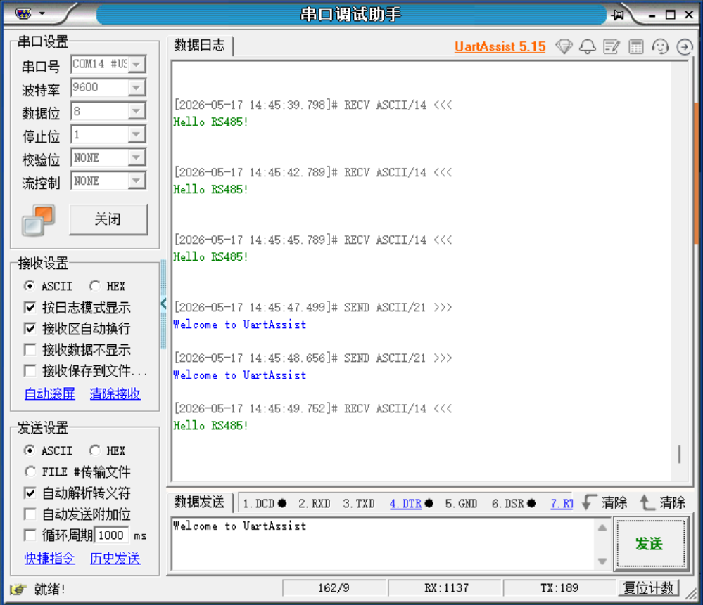Click the send box scroll down arrow
Screen dimensions: 703x605
pyautogui.click(x=602, y=561)
